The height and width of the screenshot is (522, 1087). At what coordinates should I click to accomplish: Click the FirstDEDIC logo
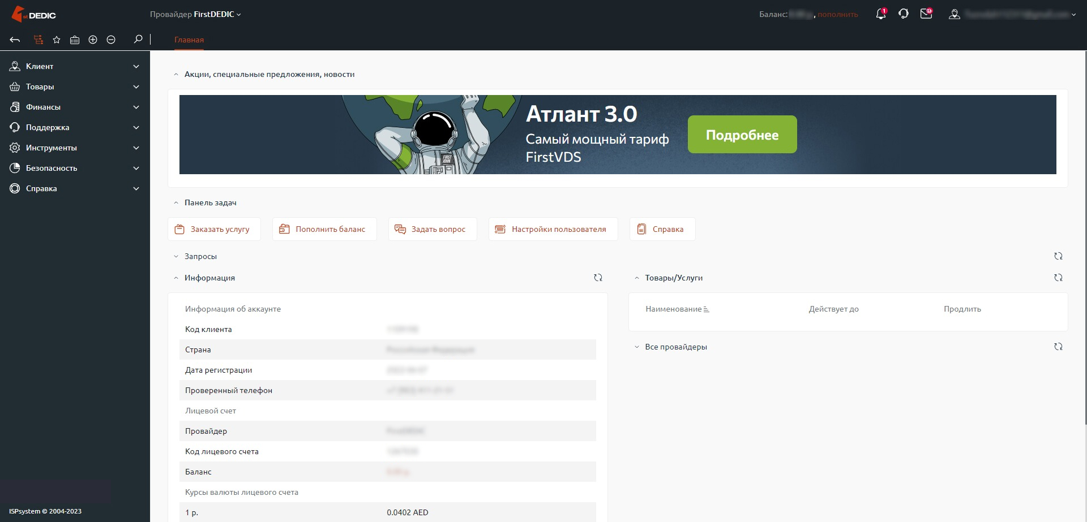coord(33,14)
